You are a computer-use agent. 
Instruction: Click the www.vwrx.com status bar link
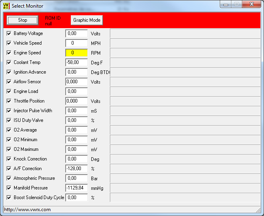click(x=27, y=210)
